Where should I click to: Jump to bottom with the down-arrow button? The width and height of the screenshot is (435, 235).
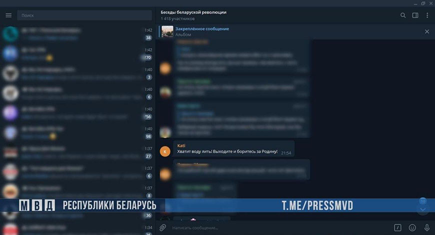click(x=422, y=209)
